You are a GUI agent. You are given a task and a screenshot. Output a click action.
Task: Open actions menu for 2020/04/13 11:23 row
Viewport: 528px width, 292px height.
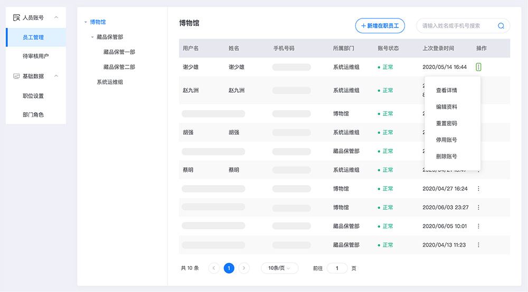click(478, 245)
